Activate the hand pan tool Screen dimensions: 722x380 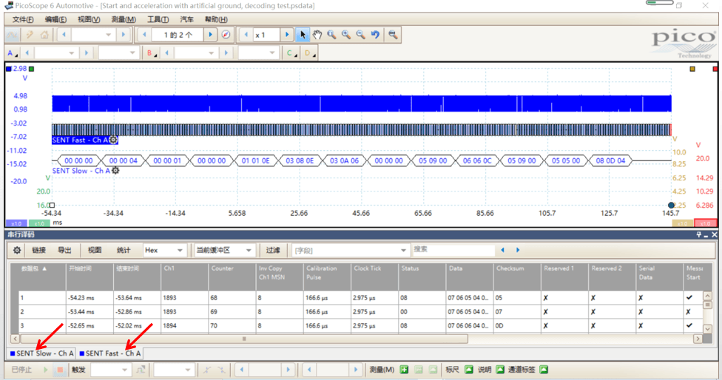point(317,35)
